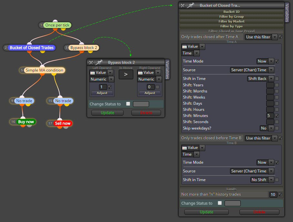The width and height of the screenshot is (293, 222).
Task: Click Update in Bucket of Closed Trades panel
Action: click(207, 212)
